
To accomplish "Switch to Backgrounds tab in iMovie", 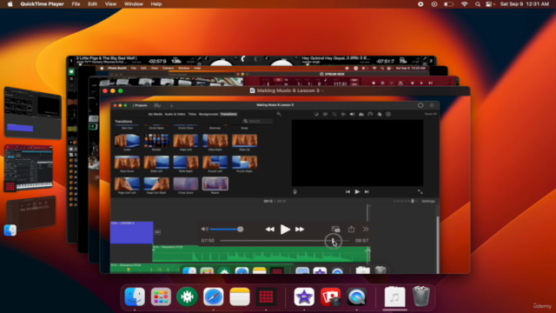I will [x=208, y=114].
